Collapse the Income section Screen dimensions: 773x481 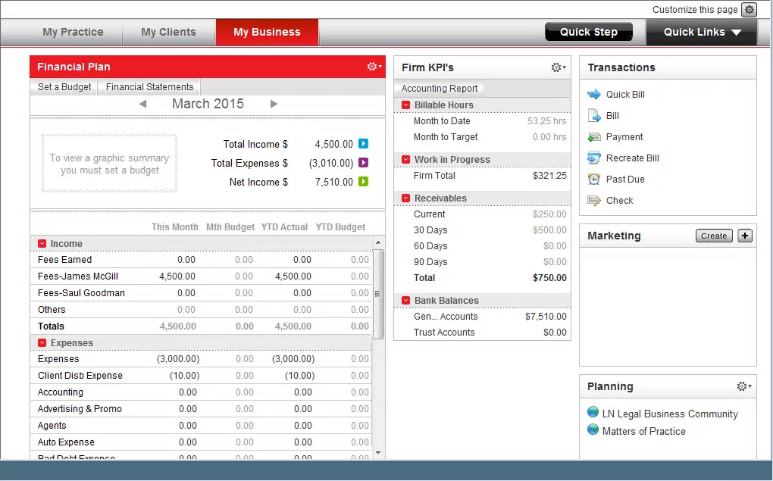42,244
